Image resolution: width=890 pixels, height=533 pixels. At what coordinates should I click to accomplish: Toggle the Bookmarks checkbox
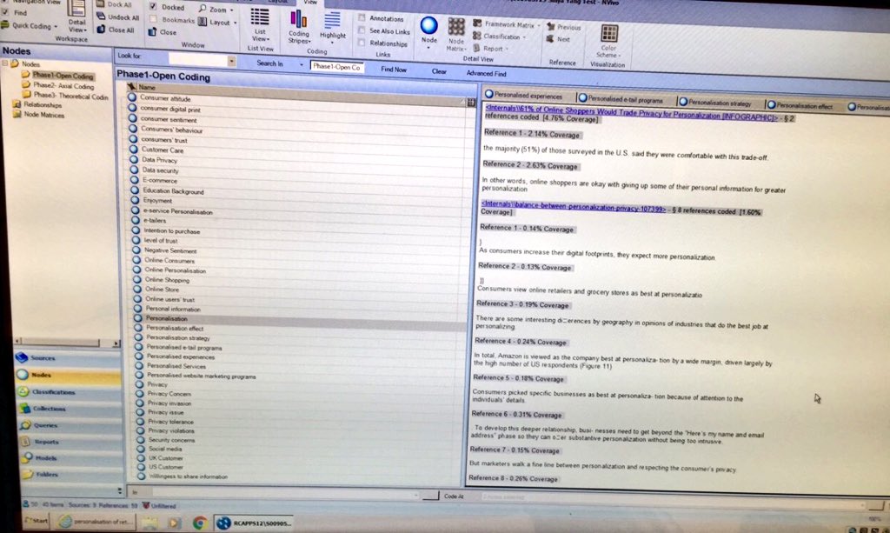click(153, 19)
